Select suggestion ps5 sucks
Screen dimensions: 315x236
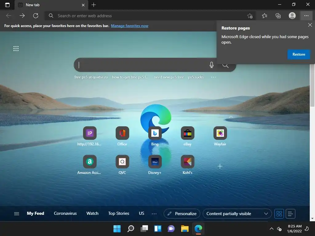coord(196,77)
